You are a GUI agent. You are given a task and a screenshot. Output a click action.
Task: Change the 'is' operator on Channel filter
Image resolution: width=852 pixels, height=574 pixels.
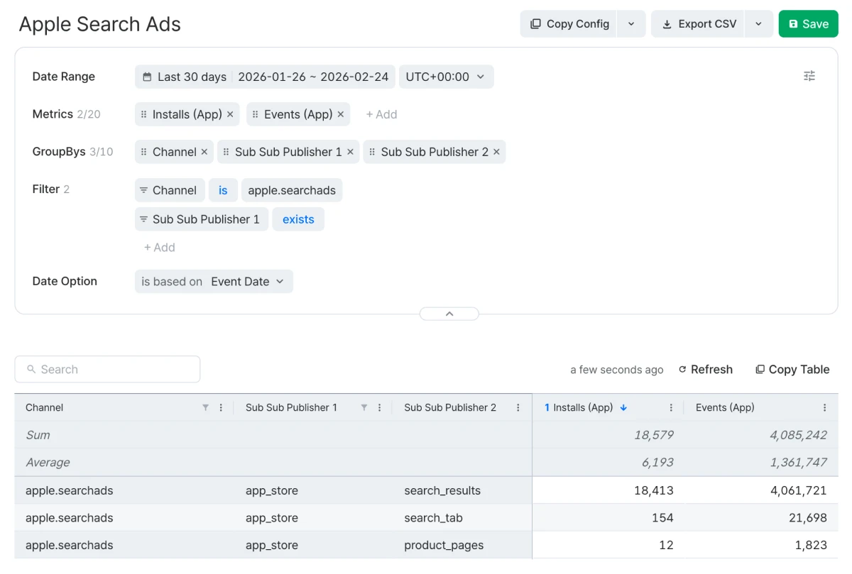coord(223,190)
